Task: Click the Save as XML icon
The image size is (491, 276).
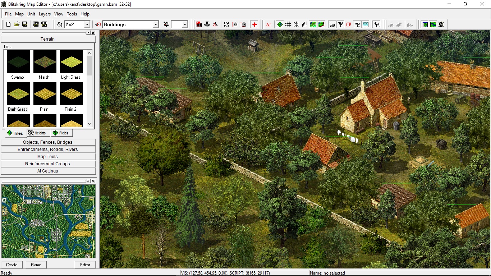Action: tap(36, 24)
